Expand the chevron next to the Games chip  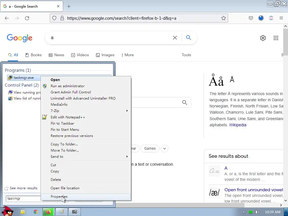click(165, 148)
